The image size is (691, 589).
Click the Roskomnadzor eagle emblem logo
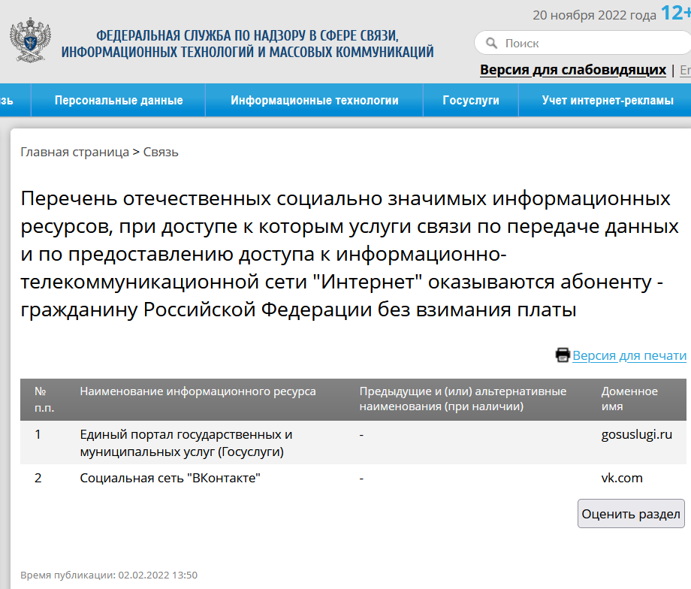click(30, 40)
